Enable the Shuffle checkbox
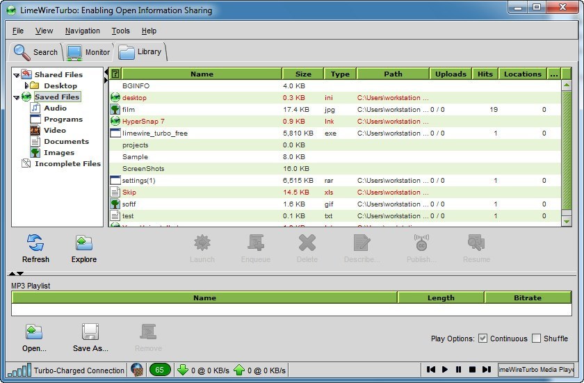 (536, 339)
